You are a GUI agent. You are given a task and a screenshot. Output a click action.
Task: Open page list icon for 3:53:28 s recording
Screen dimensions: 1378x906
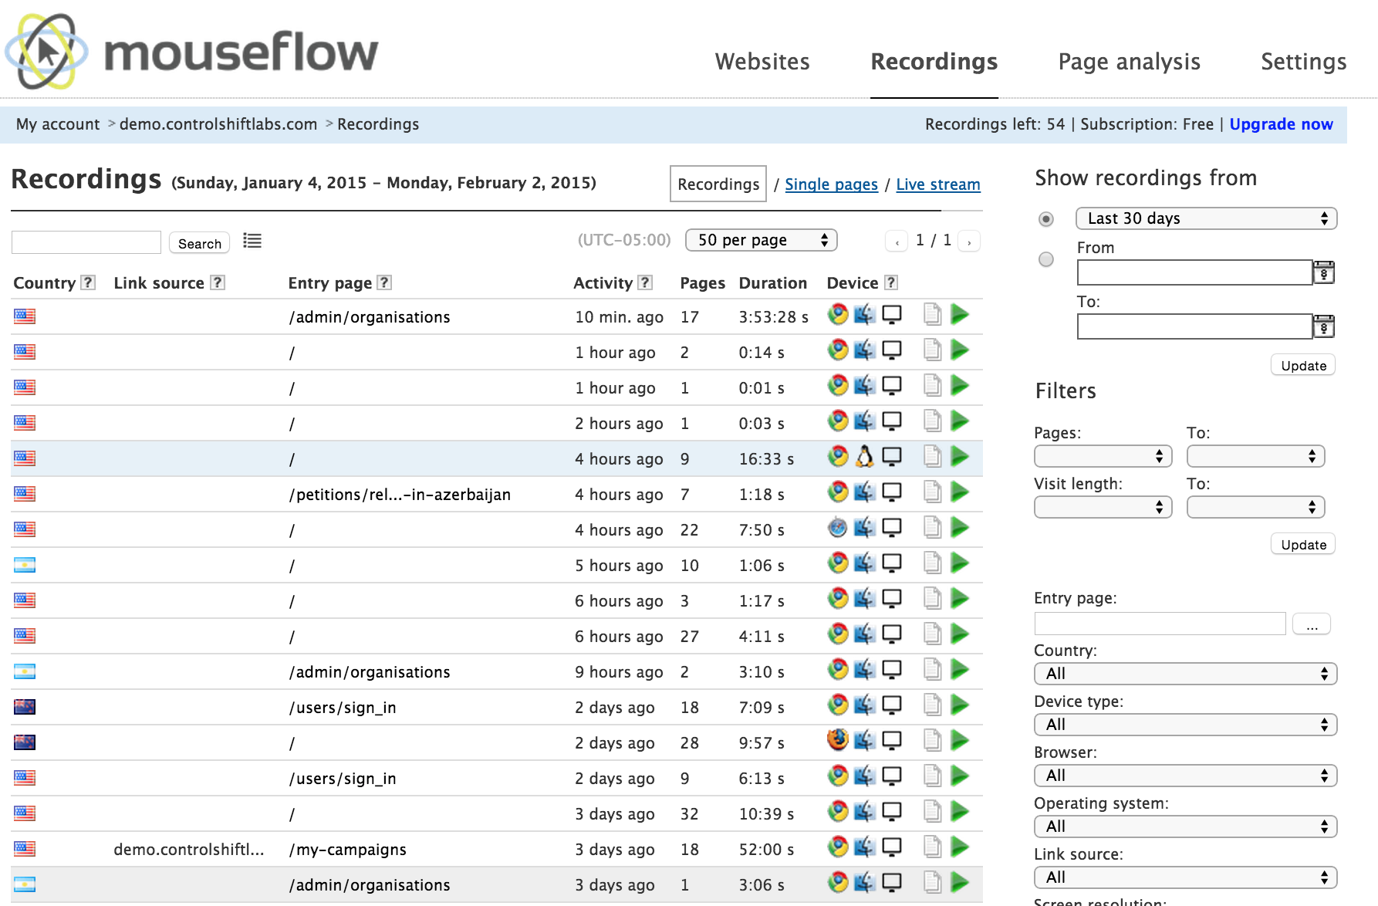[x=932, y=315]
